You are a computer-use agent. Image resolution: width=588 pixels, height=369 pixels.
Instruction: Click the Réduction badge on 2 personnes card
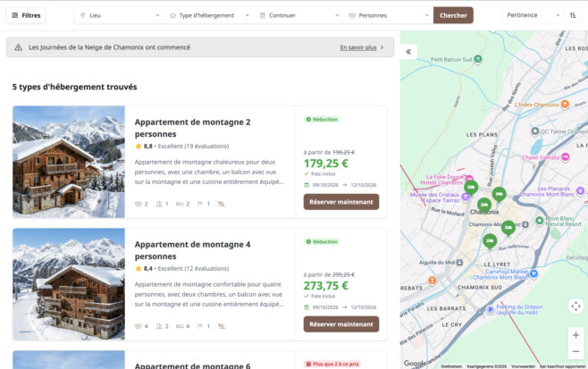322,119
